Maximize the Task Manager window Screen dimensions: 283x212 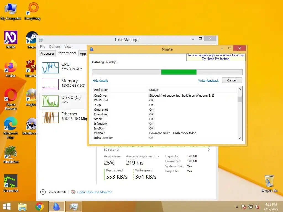(200, 39)
